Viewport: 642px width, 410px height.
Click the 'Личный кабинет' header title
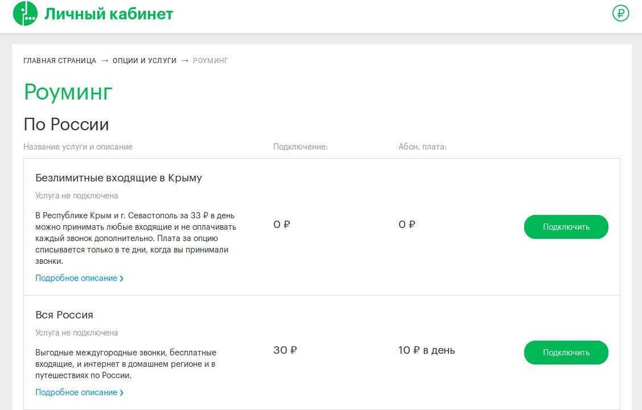click(109, 14)
